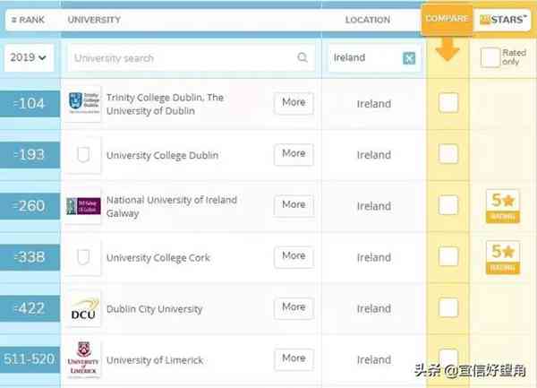Open the 2019 year dropdown
Viewport: 537px width, 388px height.
30,57
